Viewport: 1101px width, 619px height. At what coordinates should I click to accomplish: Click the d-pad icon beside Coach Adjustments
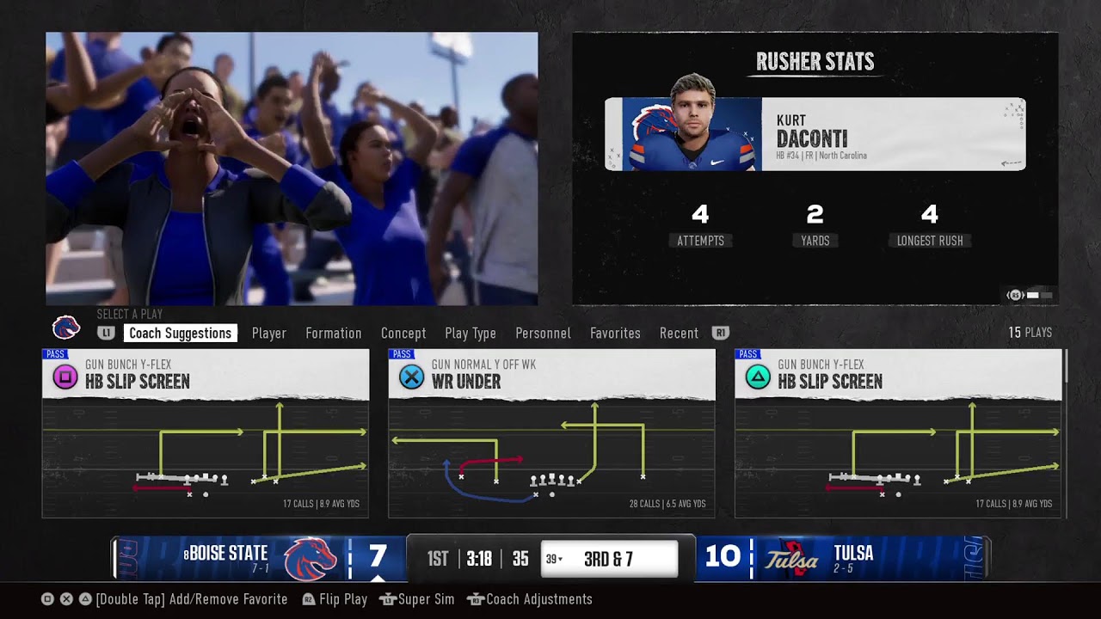(475, 599)
